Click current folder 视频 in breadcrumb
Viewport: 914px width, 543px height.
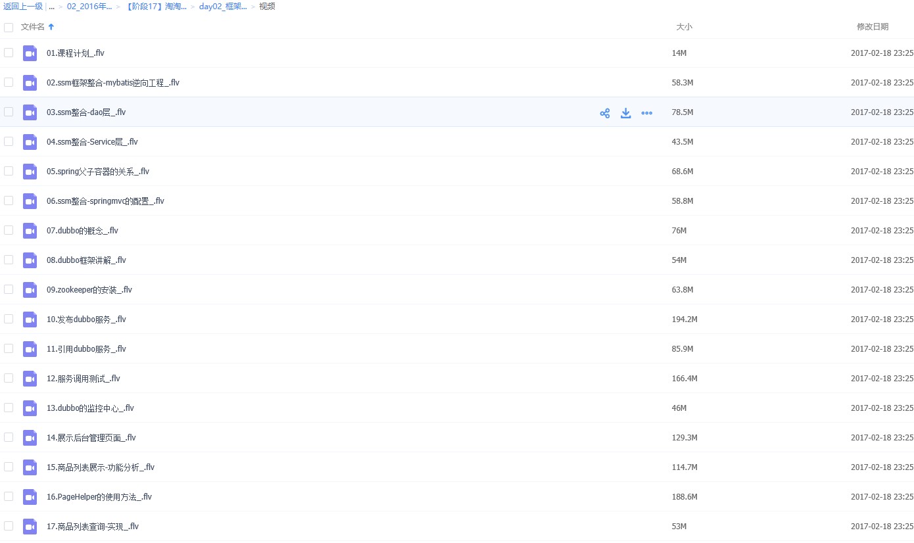pos(267,7)
